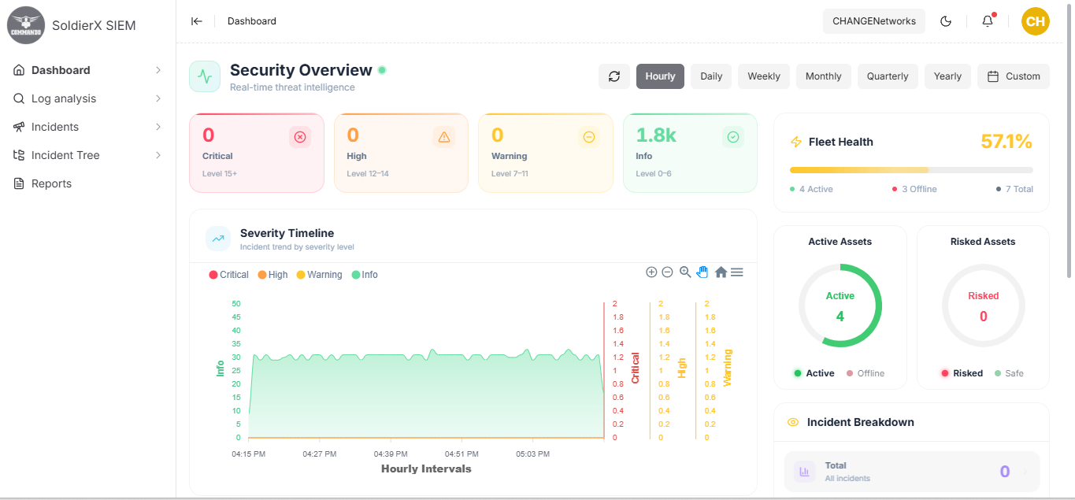
Task: Toggle the Critical series in the chart legend
Action: tap(228, 275)
